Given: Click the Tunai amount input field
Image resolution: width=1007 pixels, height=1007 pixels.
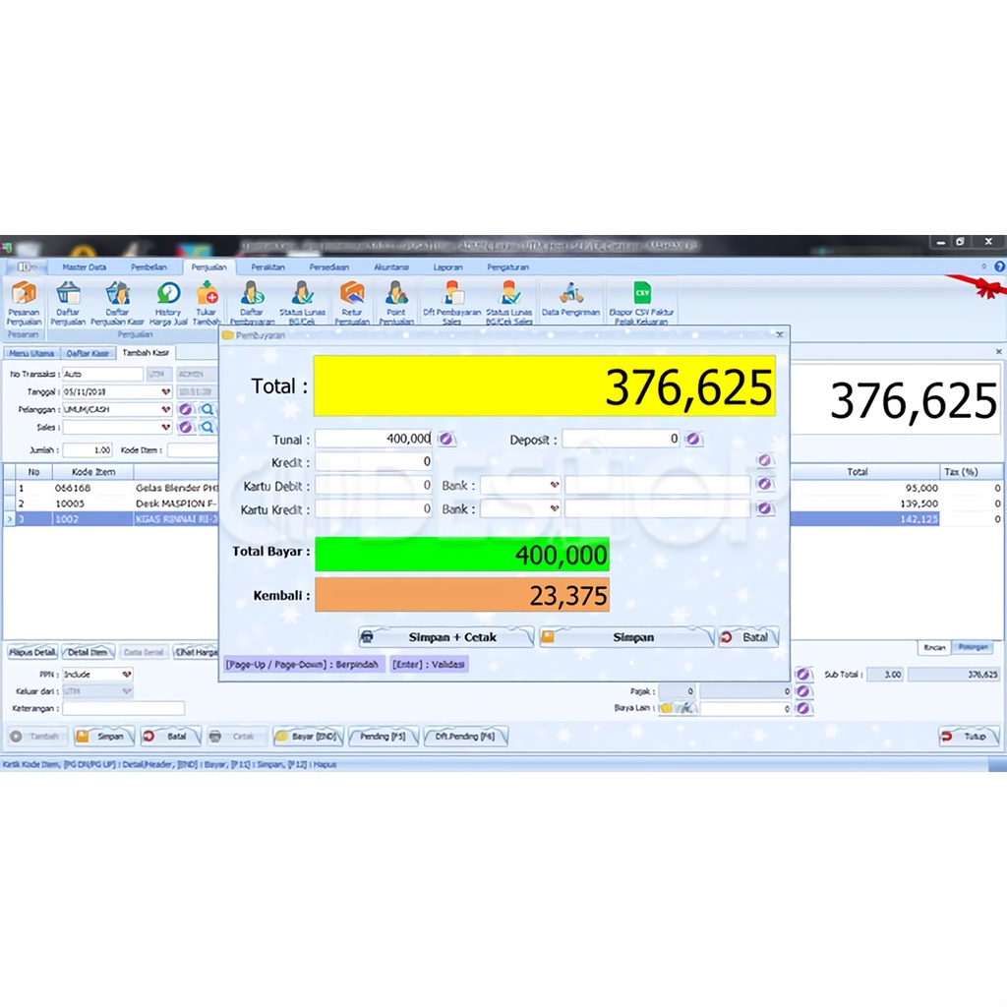Looking at the screenshot, I should point(373,440).
